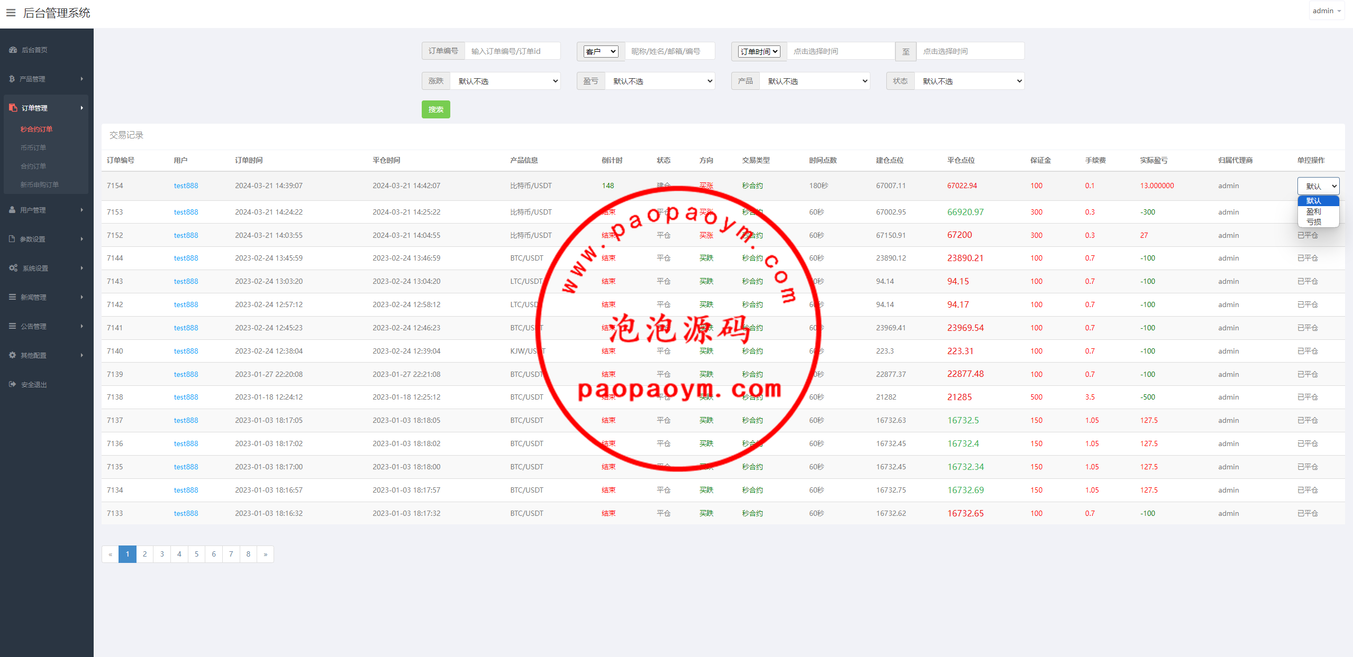1353x657 pixels.
Task: Click the 交易记录 panel heading
Action: [x=126, y=135]
